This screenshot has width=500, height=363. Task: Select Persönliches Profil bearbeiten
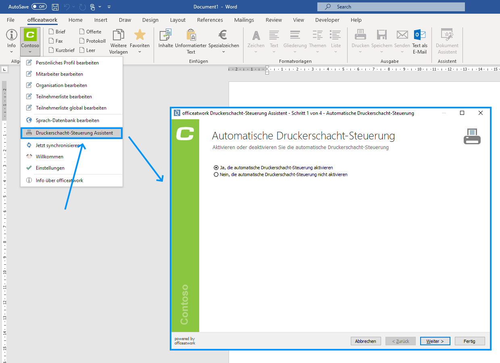click(x=71, y=63)
